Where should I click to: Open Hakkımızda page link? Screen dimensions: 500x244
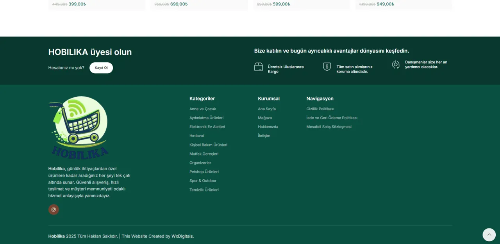click(268, 127)
